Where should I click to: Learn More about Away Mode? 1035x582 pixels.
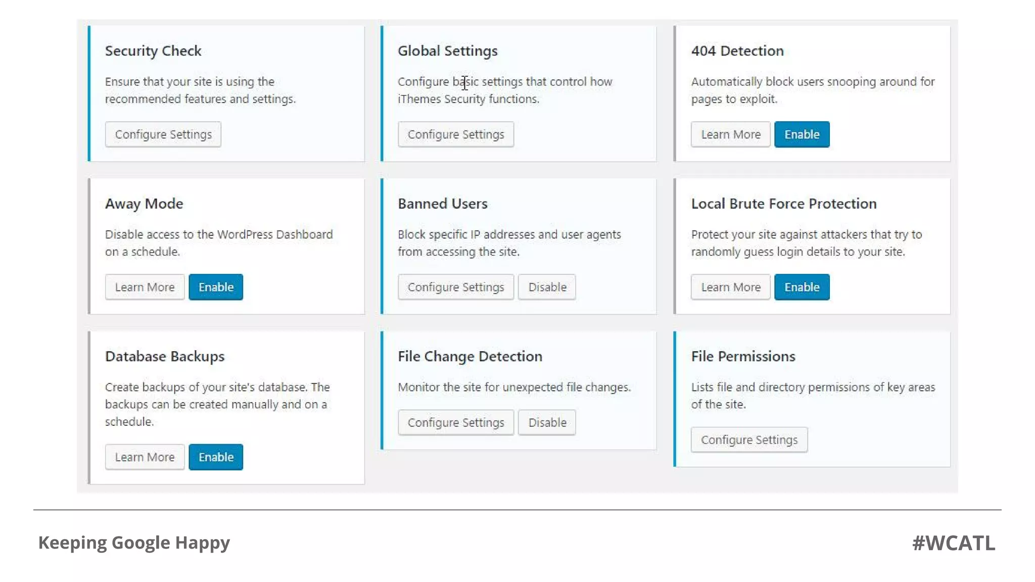point(145,287)
